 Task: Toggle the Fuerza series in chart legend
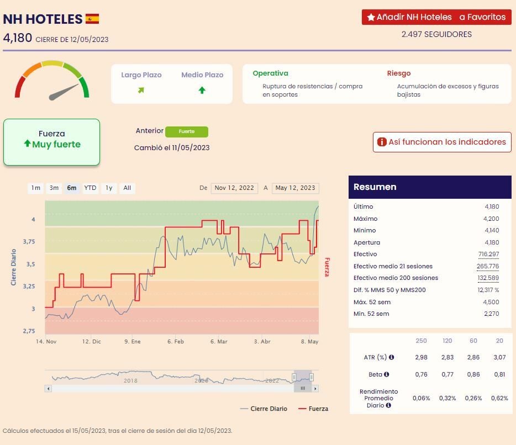313,409
